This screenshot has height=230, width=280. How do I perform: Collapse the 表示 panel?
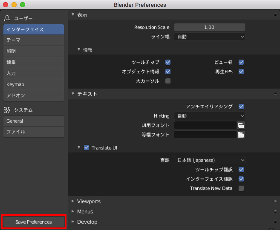[x=73, y=14]
